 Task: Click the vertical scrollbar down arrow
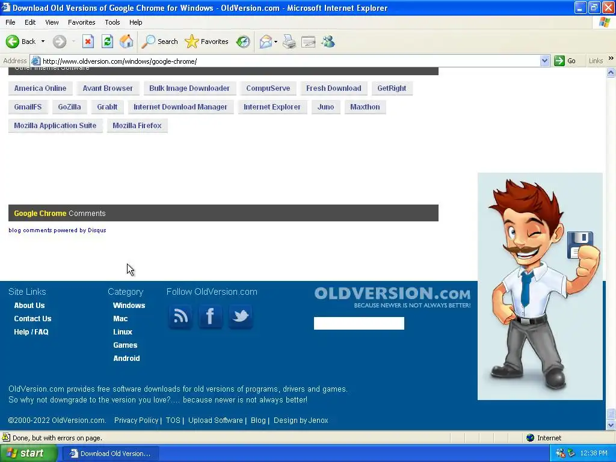click(611, 425)
